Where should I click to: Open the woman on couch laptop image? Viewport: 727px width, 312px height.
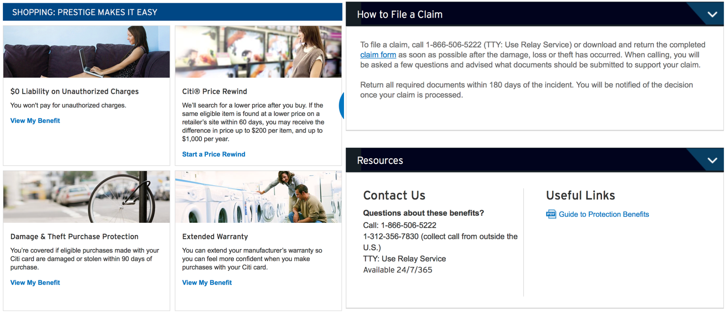tap(86, 52)
